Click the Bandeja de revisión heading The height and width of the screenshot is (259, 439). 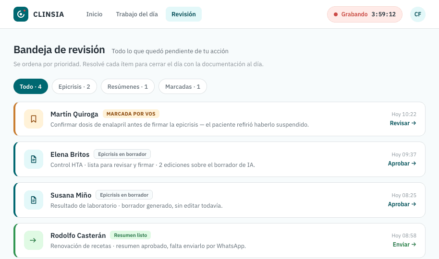pyautogui.click(x=60, y=50)
